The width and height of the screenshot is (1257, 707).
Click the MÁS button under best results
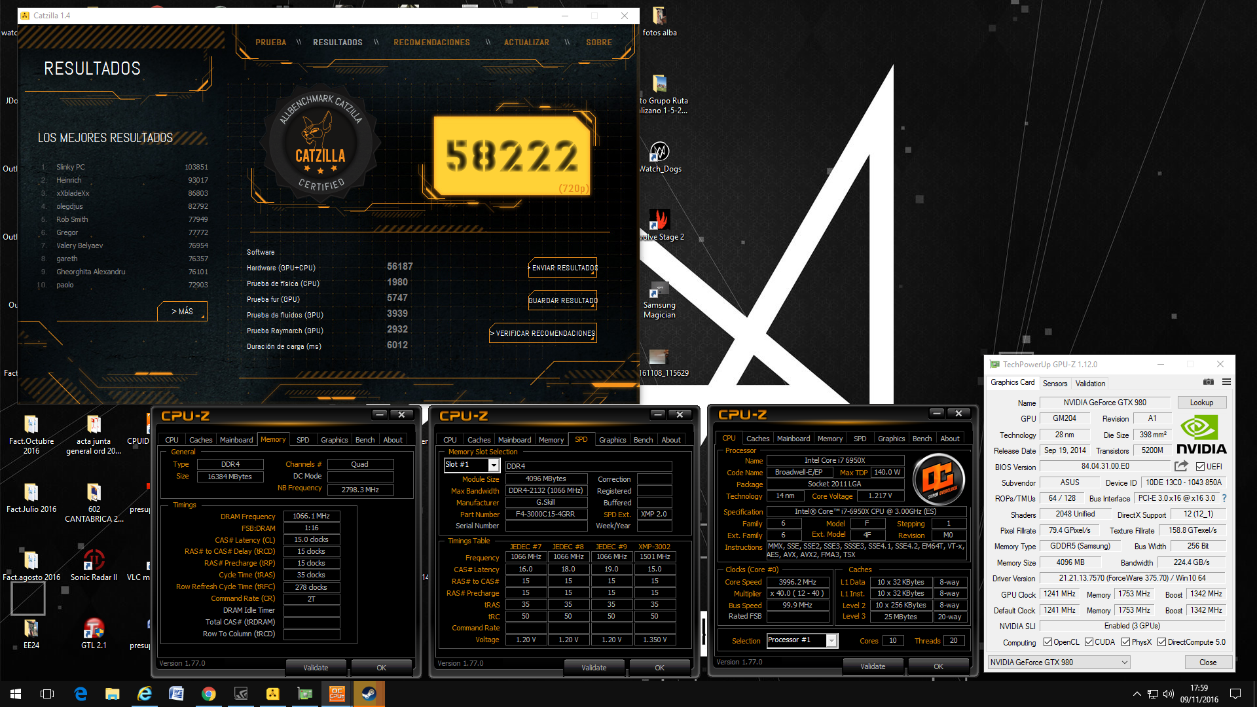tap(183, 312)
